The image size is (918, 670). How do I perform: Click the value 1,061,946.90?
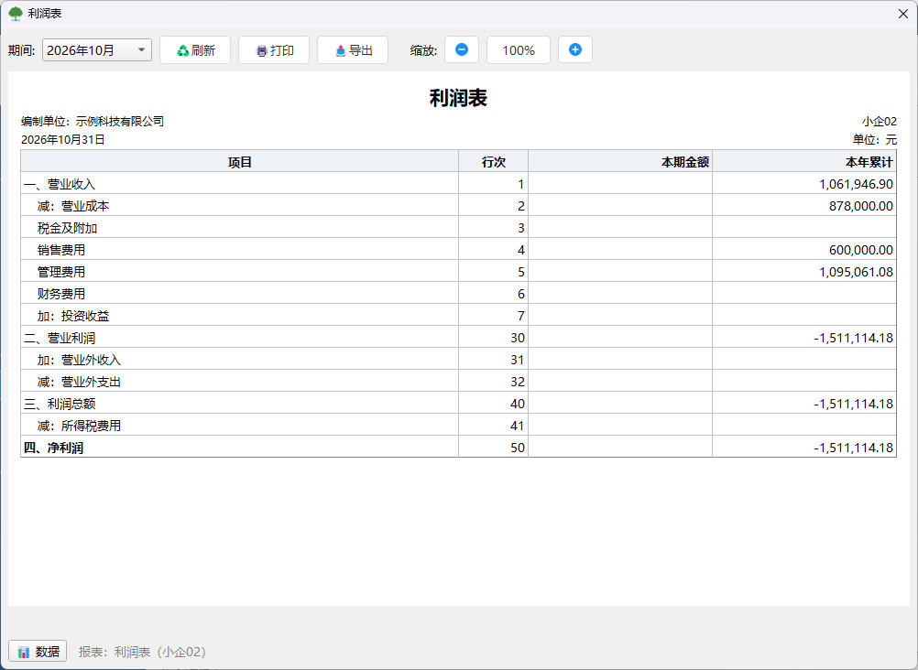click(x=856, y=184)
